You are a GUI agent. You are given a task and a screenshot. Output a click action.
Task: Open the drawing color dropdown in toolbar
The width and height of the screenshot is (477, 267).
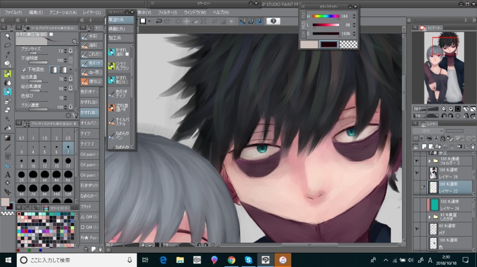(x=149, y=21)
